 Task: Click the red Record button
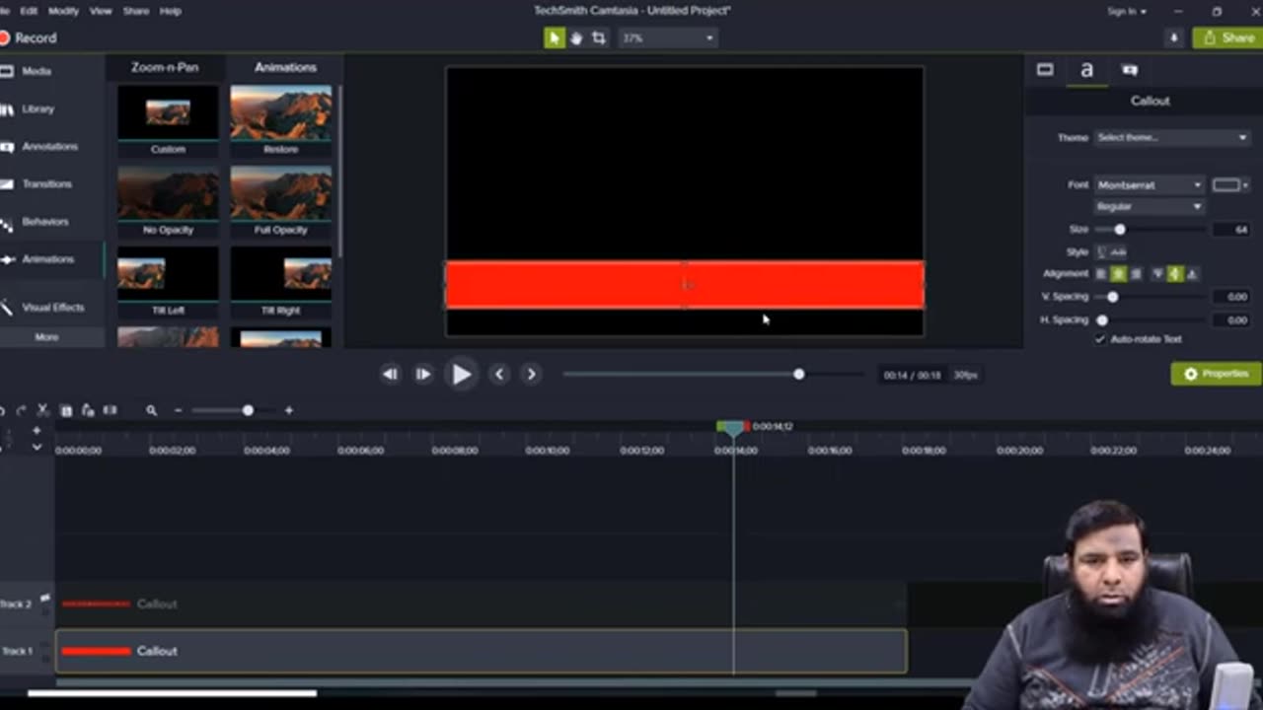point(29,37)
